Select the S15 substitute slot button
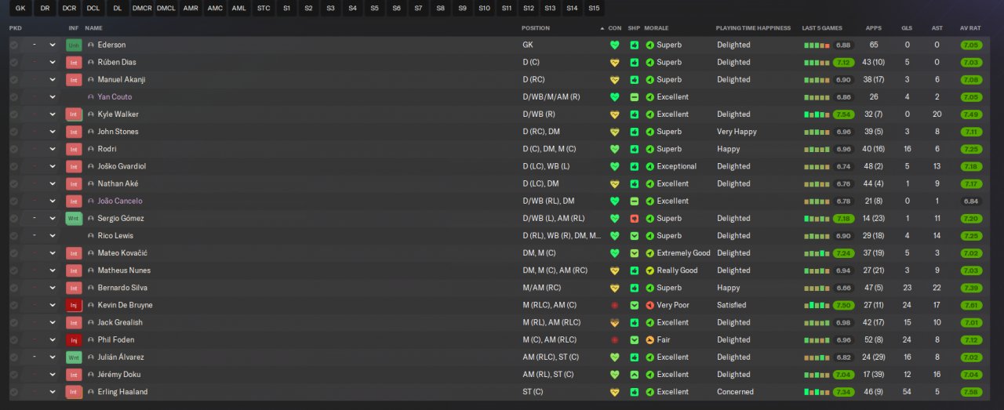 coord(594,9)
